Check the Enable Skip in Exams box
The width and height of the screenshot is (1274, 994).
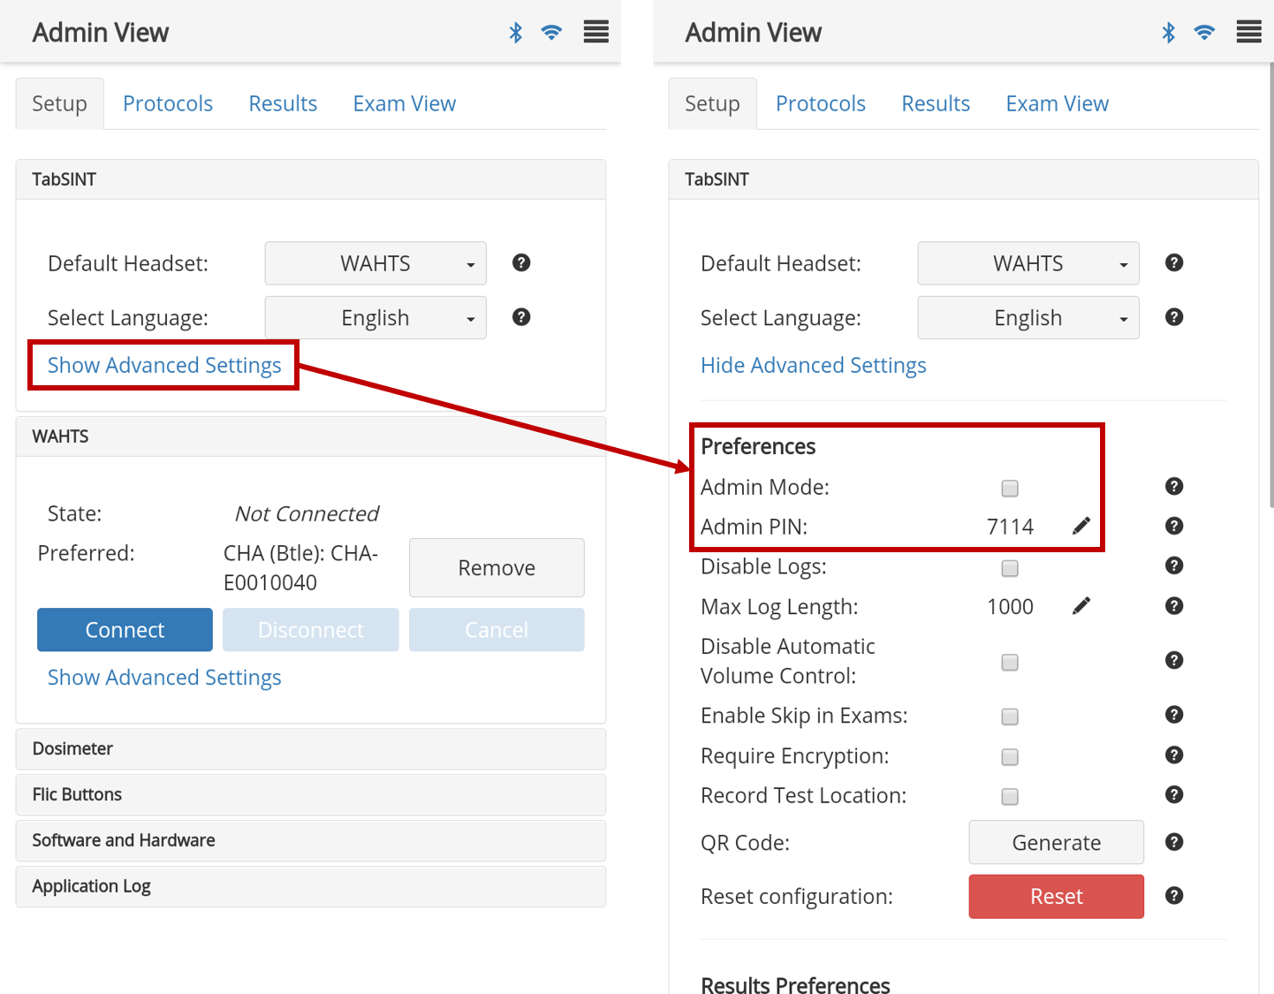pyautogui.click(x=1010, y=717)
